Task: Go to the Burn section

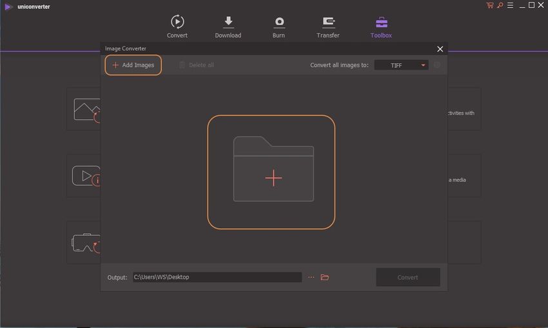Action: 279,26
